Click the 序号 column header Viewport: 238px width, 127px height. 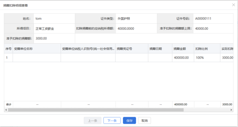pos(9,49)
